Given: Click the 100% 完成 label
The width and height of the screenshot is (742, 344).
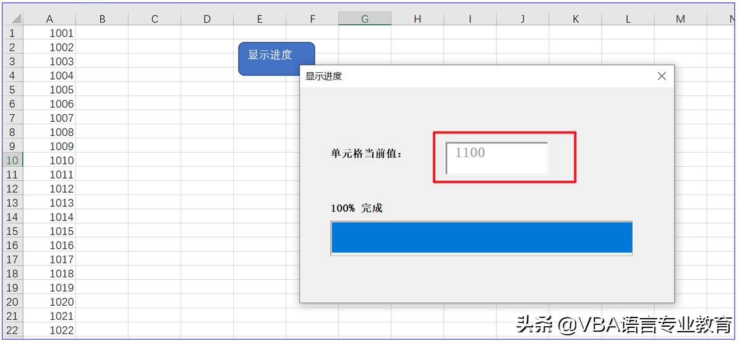Looking at the screenshot, I should click(357, 208).
